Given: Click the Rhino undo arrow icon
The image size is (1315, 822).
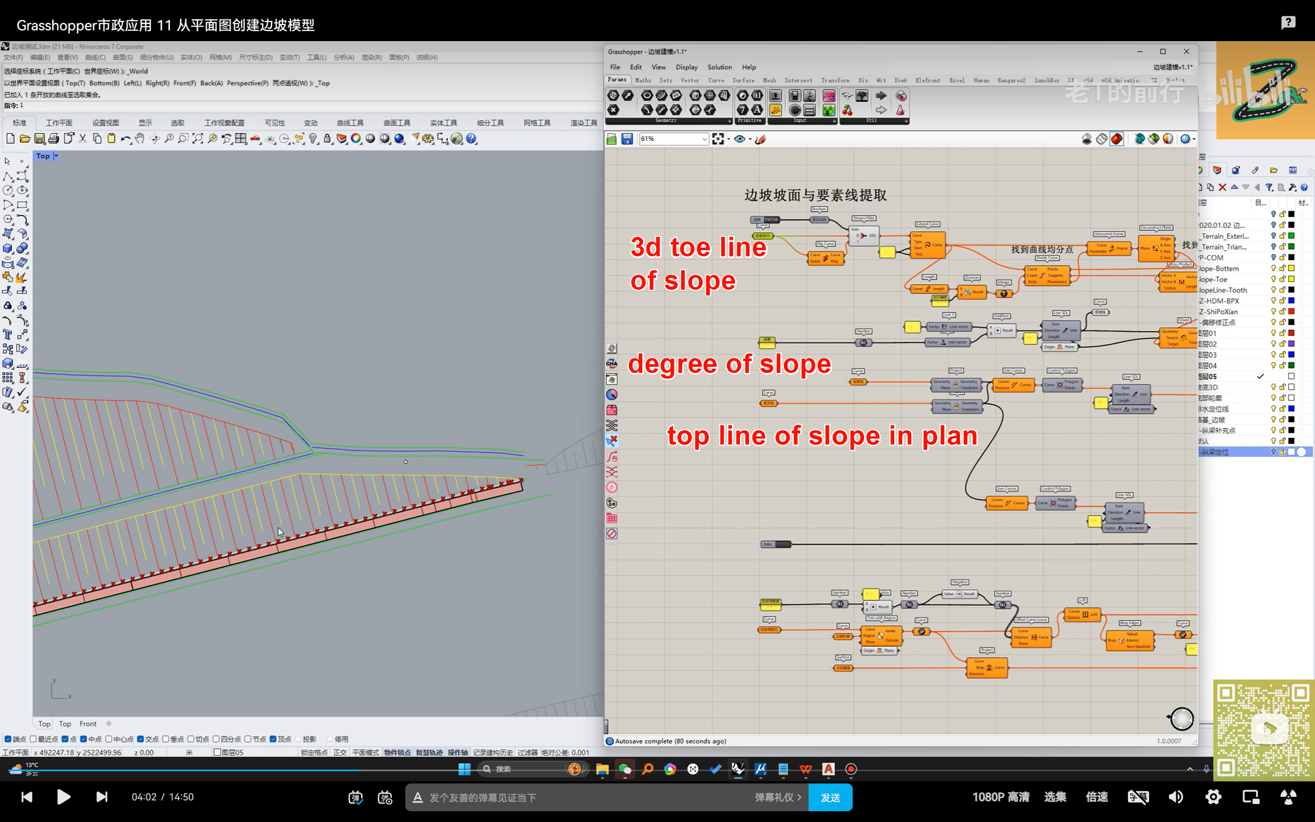Looking at the screenshot, I should click(125, 139).
